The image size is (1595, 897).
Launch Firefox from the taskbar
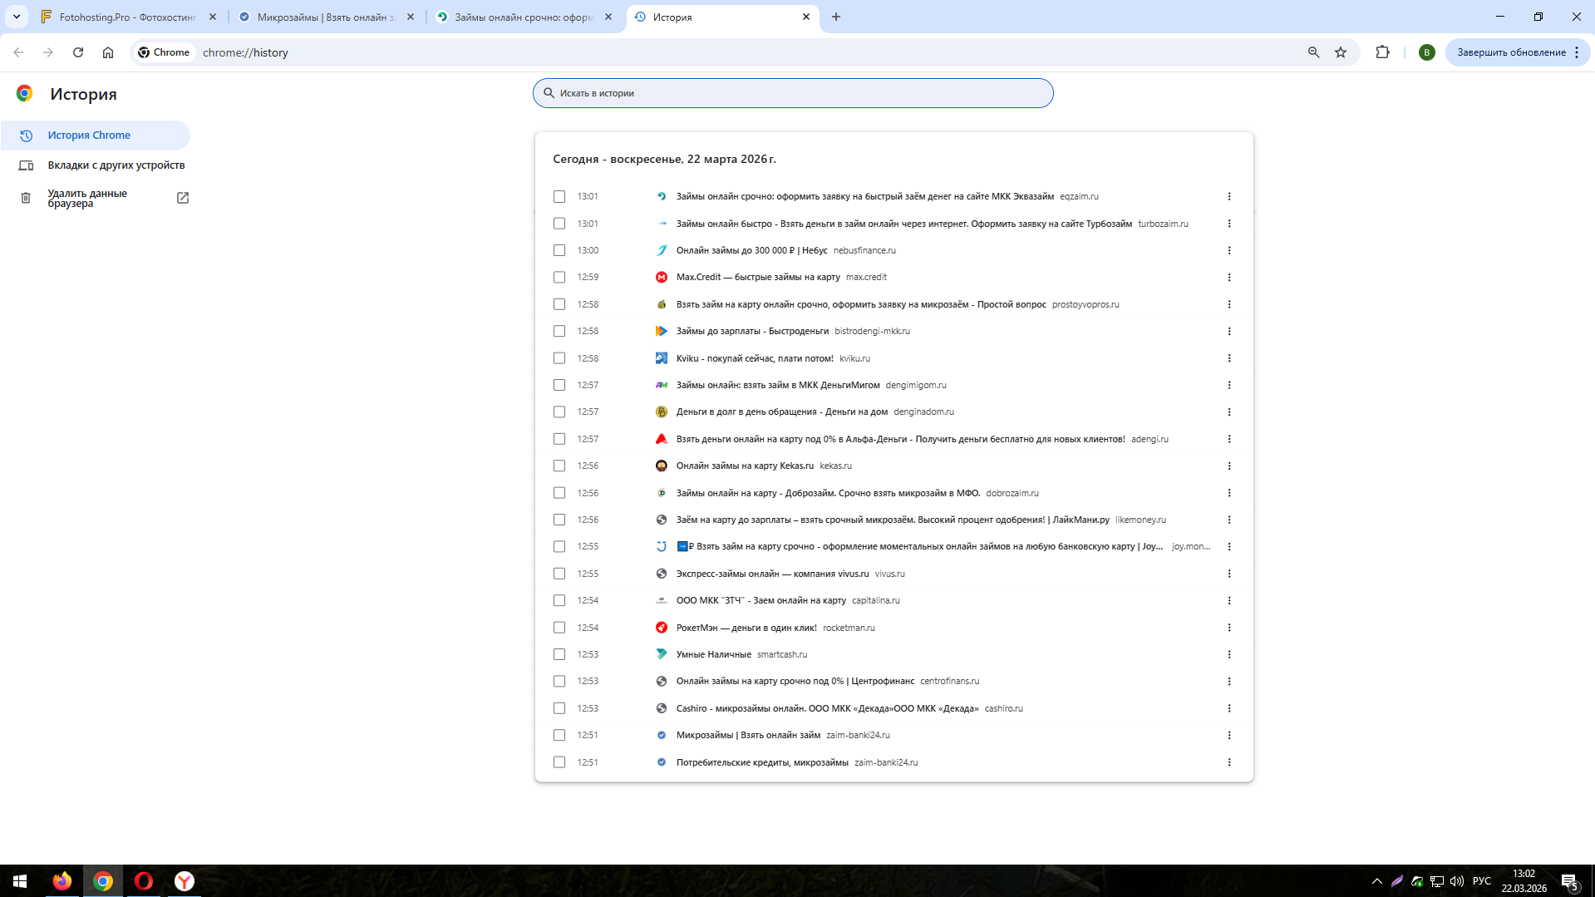[62, 881]
